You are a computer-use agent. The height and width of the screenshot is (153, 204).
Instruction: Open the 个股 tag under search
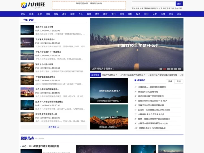(145, 8)
